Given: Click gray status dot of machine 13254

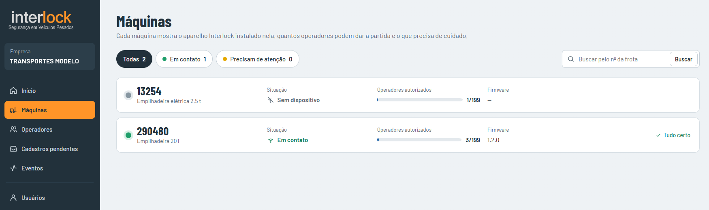Looking at the screenshot, I should pos(128,95).
